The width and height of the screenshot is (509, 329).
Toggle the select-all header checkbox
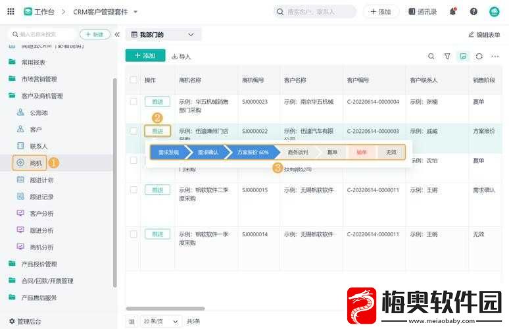[x=133, y=80]
